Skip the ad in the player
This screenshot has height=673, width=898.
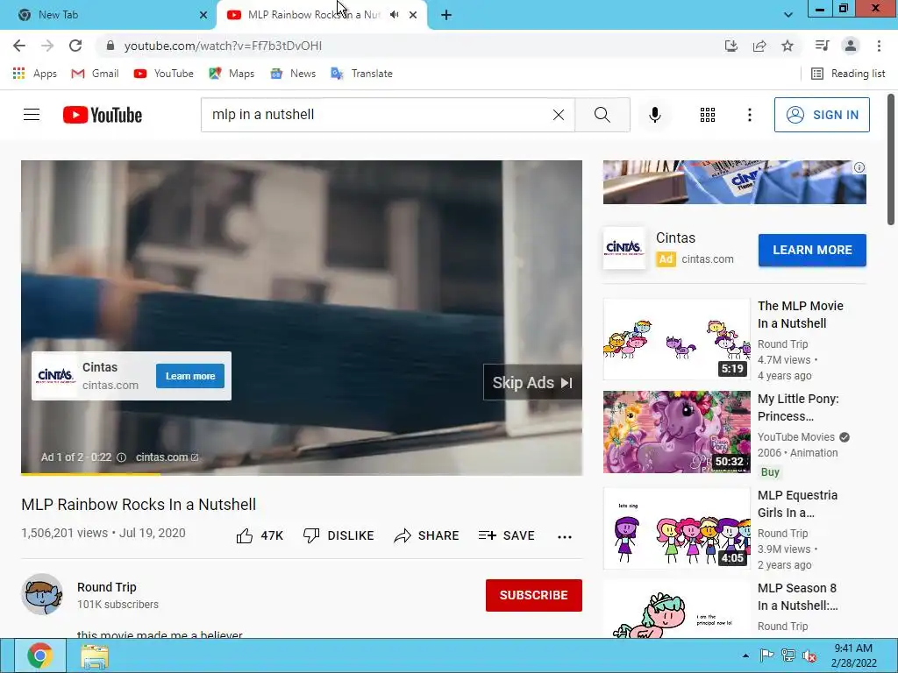(532, 382)
